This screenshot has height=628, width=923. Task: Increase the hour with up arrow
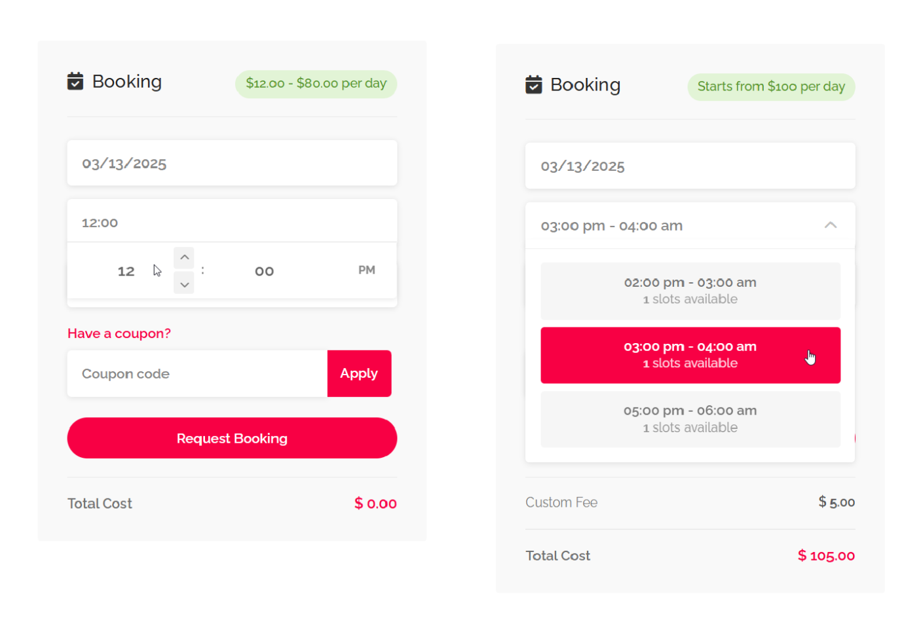pos(184,257)
